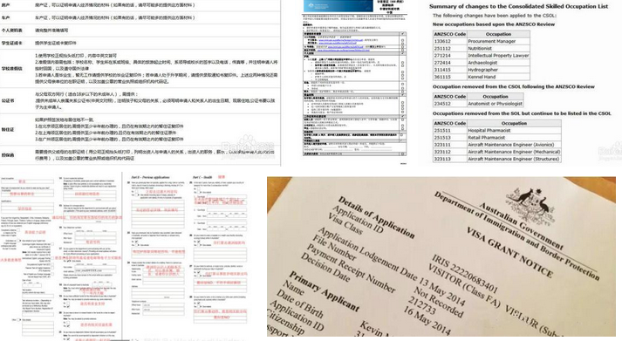Click the Hospital Pharmacist table row
The height and width of the screenshot is (341, 622).
point(497,131)
